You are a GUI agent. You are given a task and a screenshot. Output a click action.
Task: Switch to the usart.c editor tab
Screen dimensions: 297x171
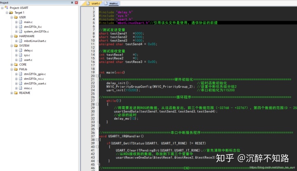point(93,3)
